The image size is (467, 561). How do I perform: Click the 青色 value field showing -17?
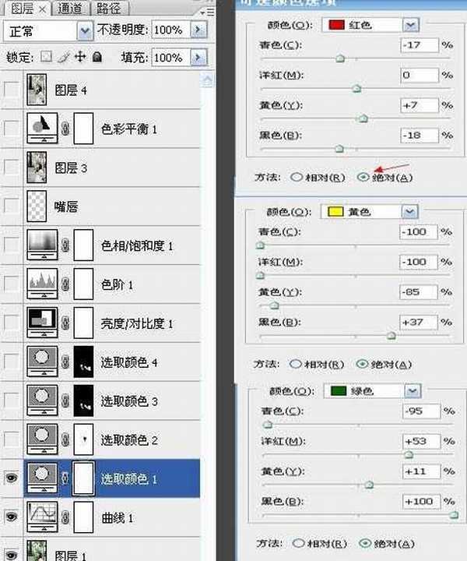point(419,45)
